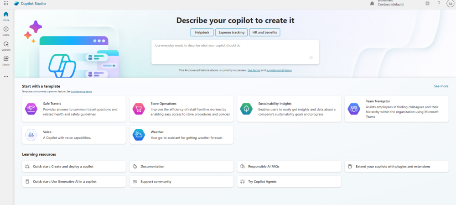The height and width of the screenshot is (205, 456).
Task: Select the Weather template icon
Action: coord(138,135)
